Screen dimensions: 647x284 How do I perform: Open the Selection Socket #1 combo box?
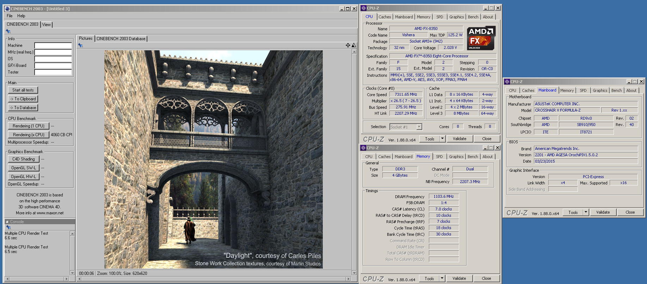click(x=406, y=127)
